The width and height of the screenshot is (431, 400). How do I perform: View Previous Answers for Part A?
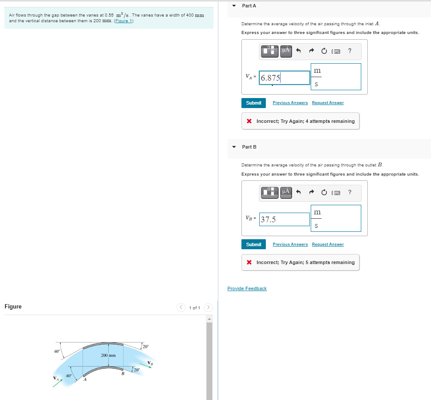(x=290, y=102)
